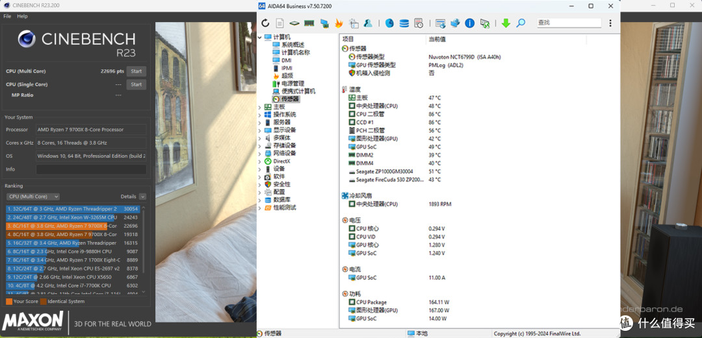Collapse the 计算机 tree node
Screen dimensions: 702x338
tap(259, 37)
